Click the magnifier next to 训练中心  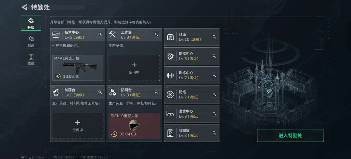[x=214, y=75]
